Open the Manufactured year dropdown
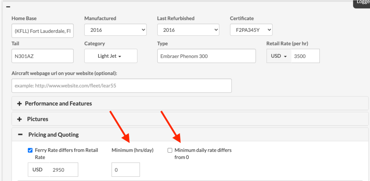The width and height of the screenshot is (370, 181). [115, 30]
